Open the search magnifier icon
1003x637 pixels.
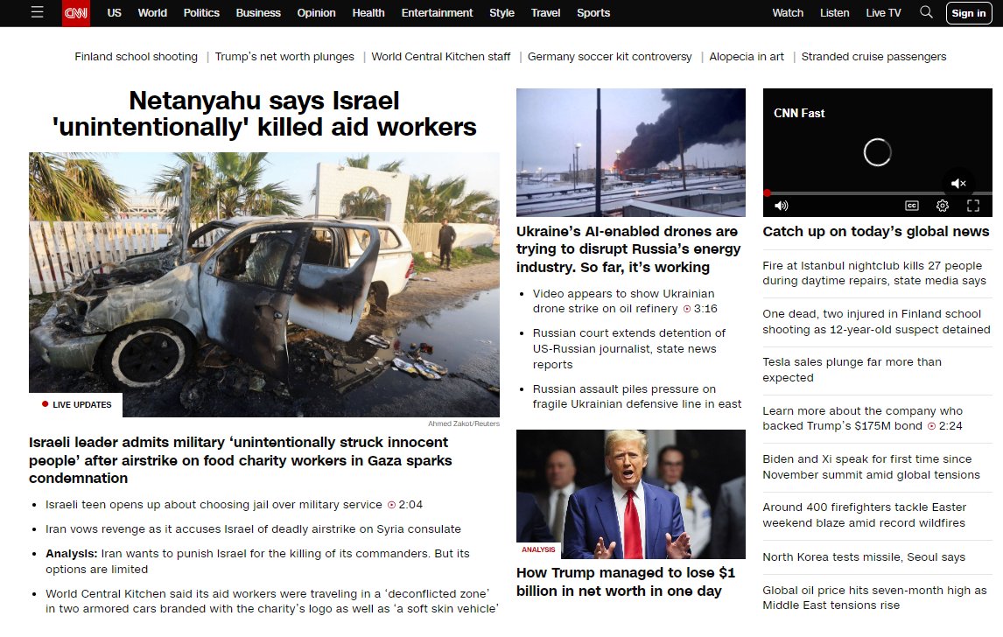pos(926,12)
